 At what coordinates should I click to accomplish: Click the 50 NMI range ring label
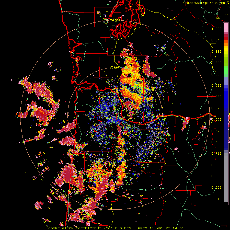coord(115,67)
